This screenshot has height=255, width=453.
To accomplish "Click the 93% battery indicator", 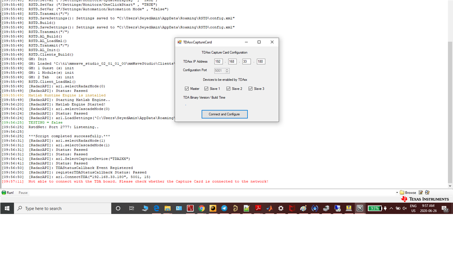I will coord(375,208).
